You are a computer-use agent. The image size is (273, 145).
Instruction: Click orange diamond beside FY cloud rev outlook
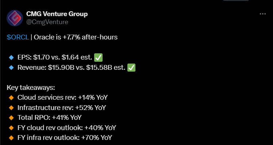point(11,128)
